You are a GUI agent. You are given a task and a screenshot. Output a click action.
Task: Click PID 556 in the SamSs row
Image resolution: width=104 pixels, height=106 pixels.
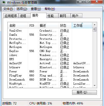point(32,35)
